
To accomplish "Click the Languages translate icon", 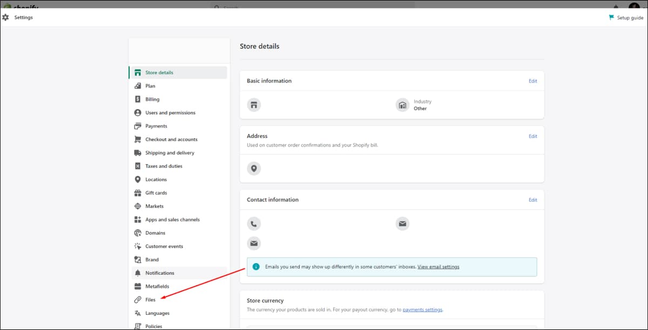I will click(x=138, y=313).
